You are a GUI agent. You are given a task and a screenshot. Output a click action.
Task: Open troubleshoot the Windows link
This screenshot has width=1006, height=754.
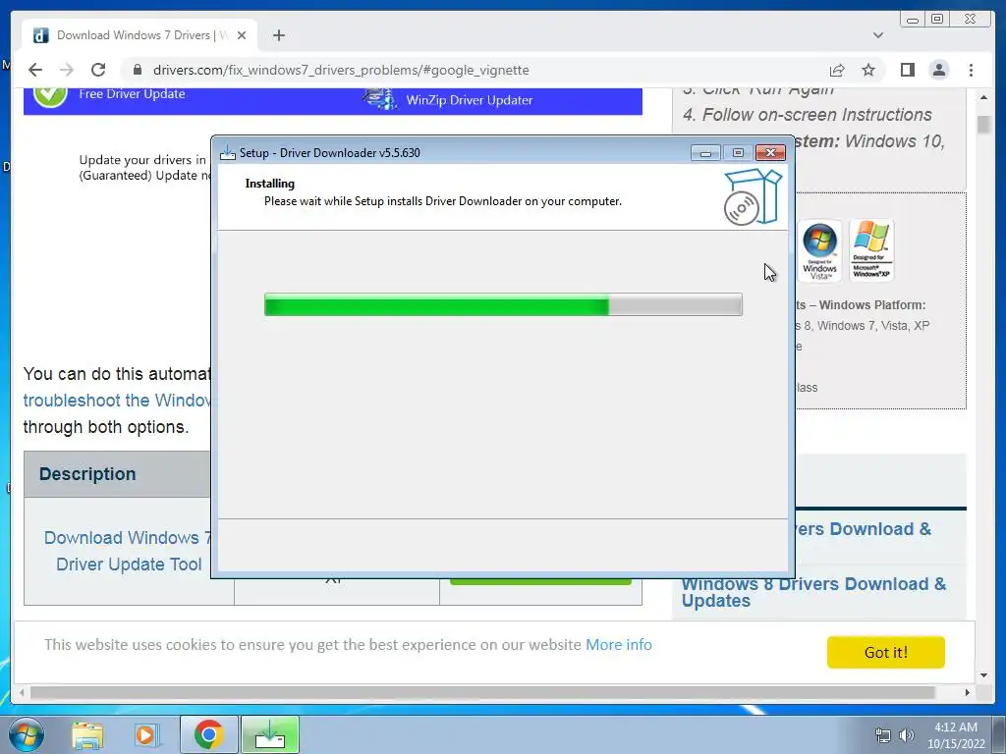(x=117, y=401)
